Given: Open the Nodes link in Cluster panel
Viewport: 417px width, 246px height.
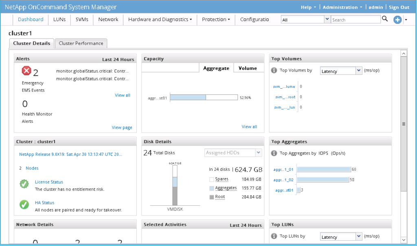Looking at the screenshot, I should [32, 168].
